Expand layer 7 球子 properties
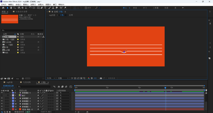Viewport: 213px width, 113px height. point(11,95)
